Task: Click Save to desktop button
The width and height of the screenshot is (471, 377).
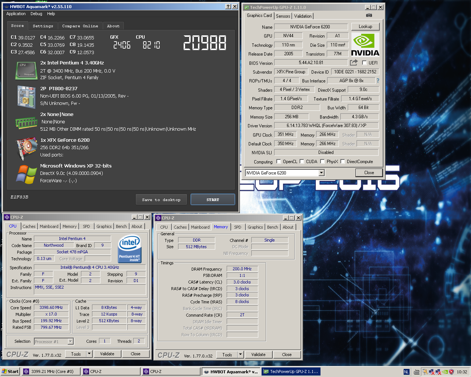Action: click(x=161, y=200)
